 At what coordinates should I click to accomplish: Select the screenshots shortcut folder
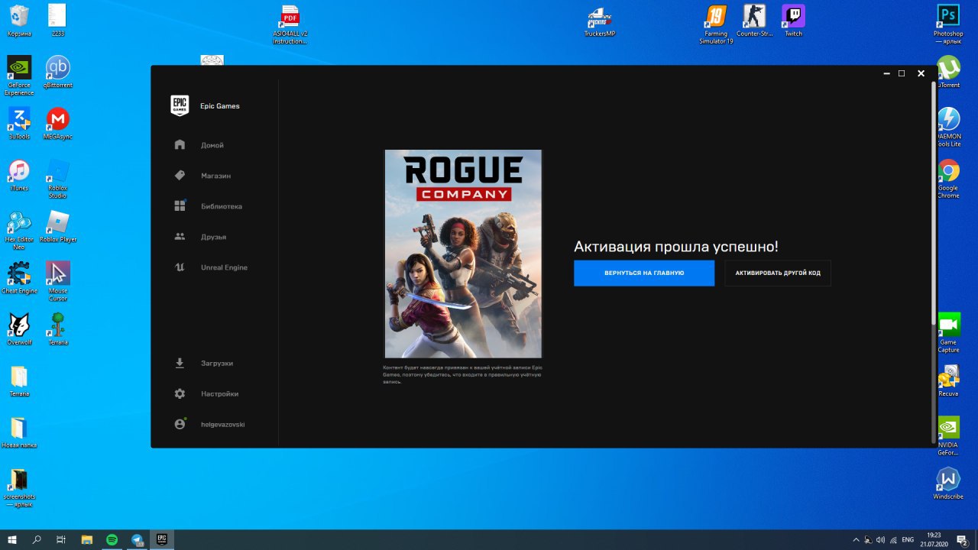click(x=19, y=487)
